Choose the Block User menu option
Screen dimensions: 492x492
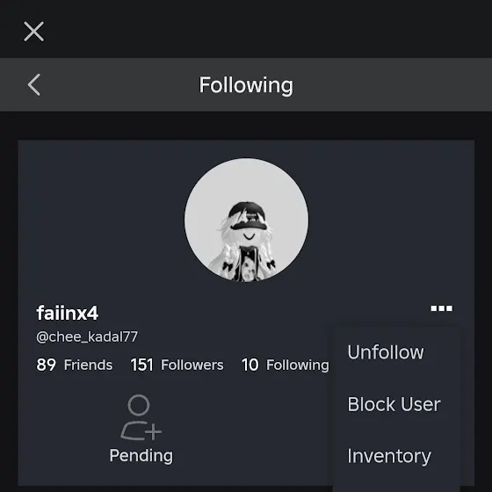pyautogui.click(x=394, y=404)
